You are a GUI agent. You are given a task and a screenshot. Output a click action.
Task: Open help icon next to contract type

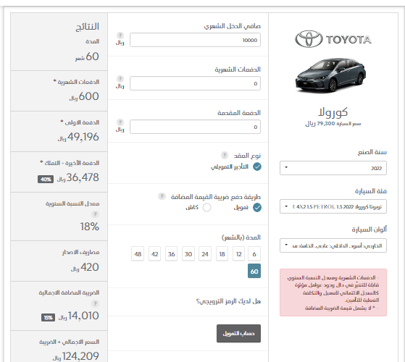[x=225, y=156]
